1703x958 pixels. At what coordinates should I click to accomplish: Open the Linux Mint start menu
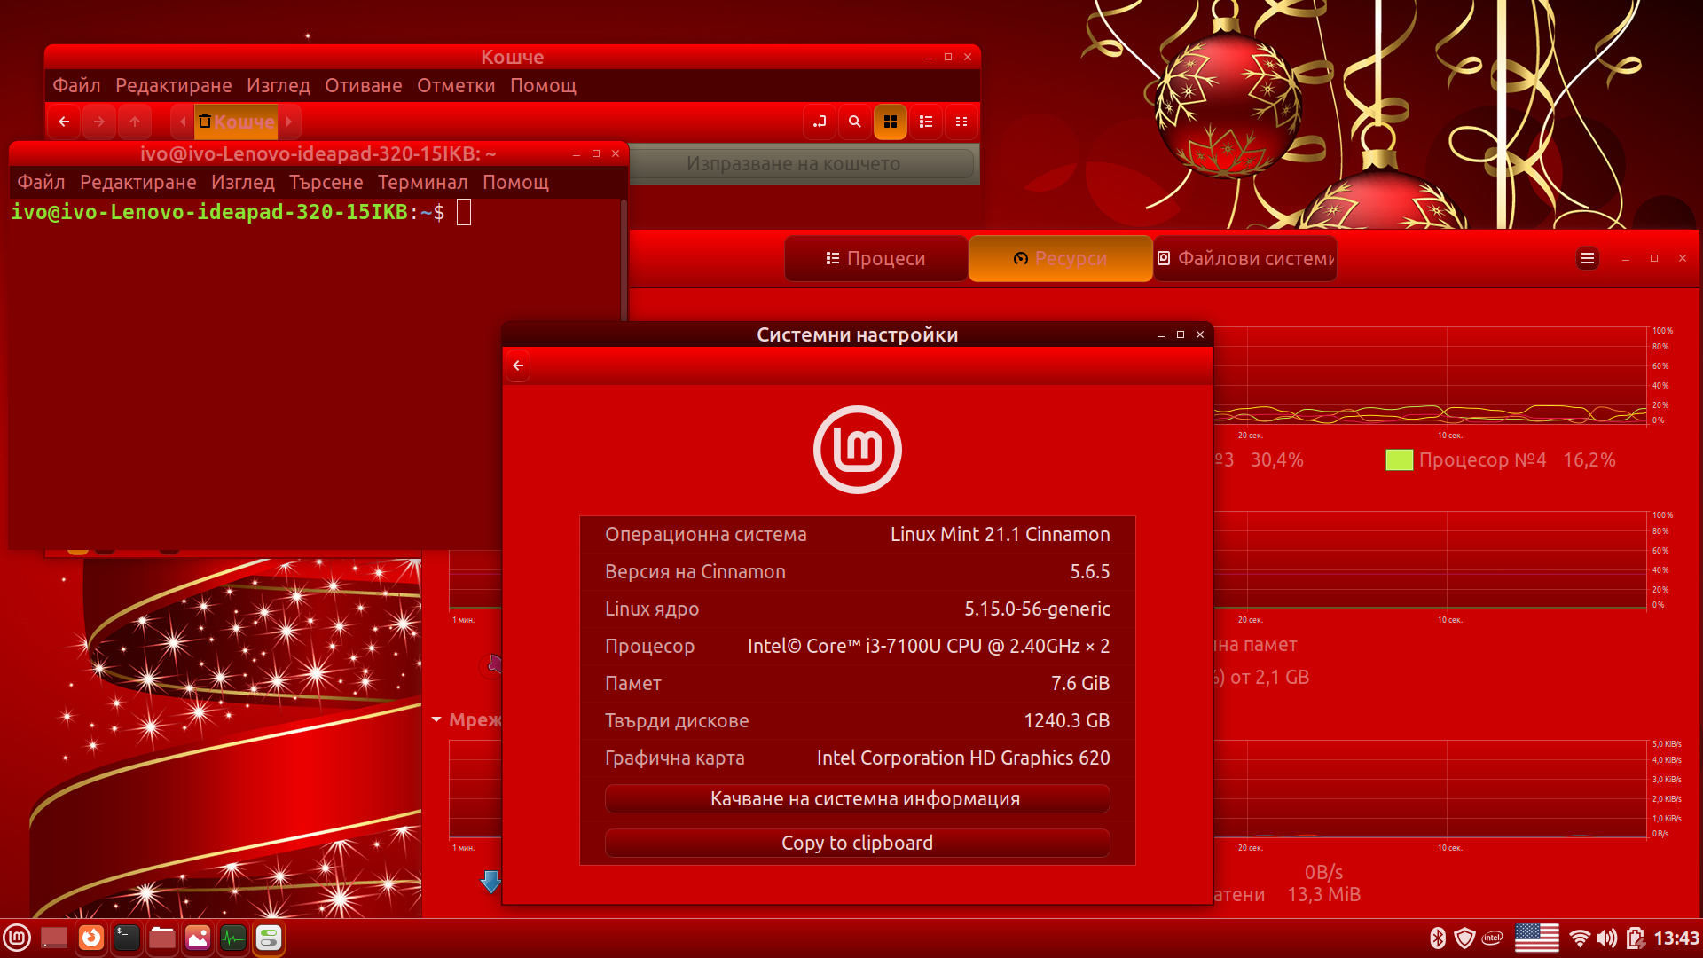[17, 938]
